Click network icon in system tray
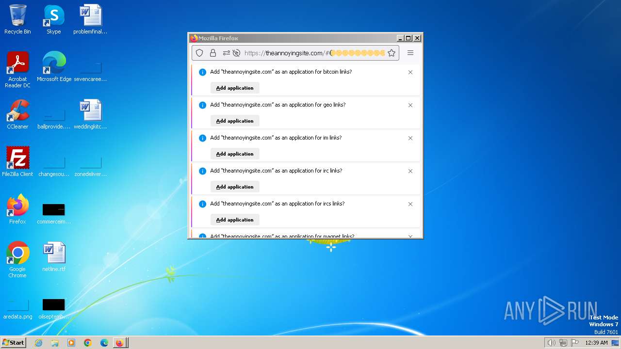 (x=563, y=343)
